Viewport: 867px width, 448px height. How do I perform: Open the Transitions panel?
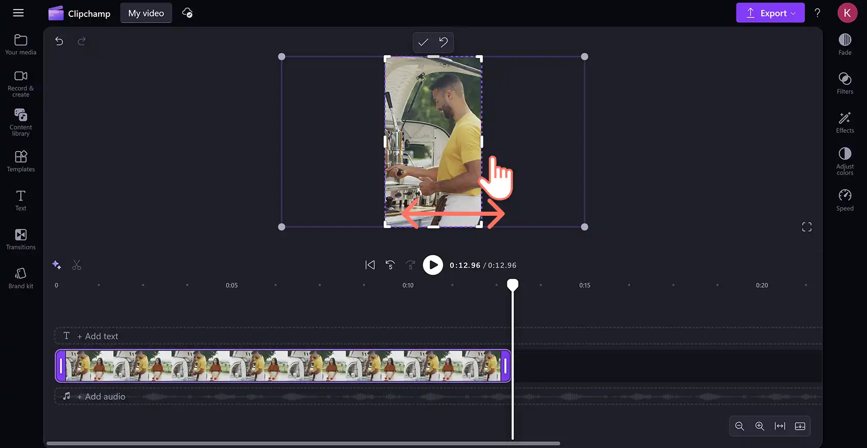21,239
